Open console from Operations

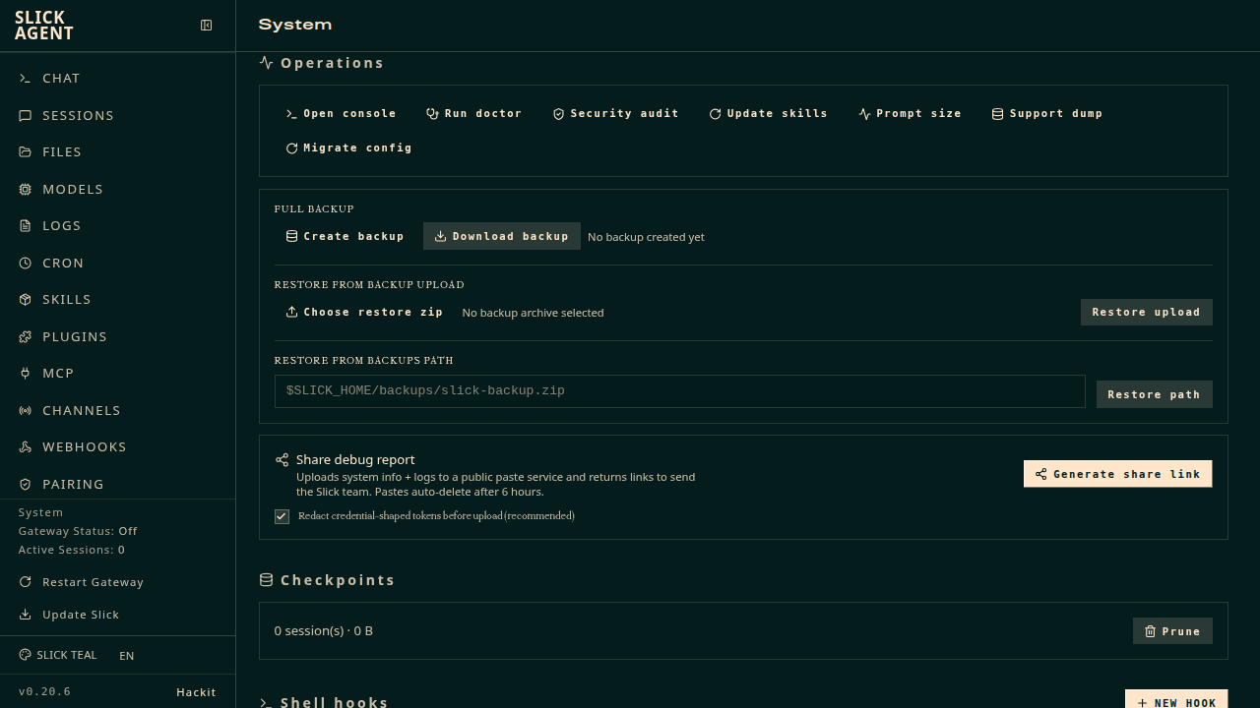tap(341, 113)
